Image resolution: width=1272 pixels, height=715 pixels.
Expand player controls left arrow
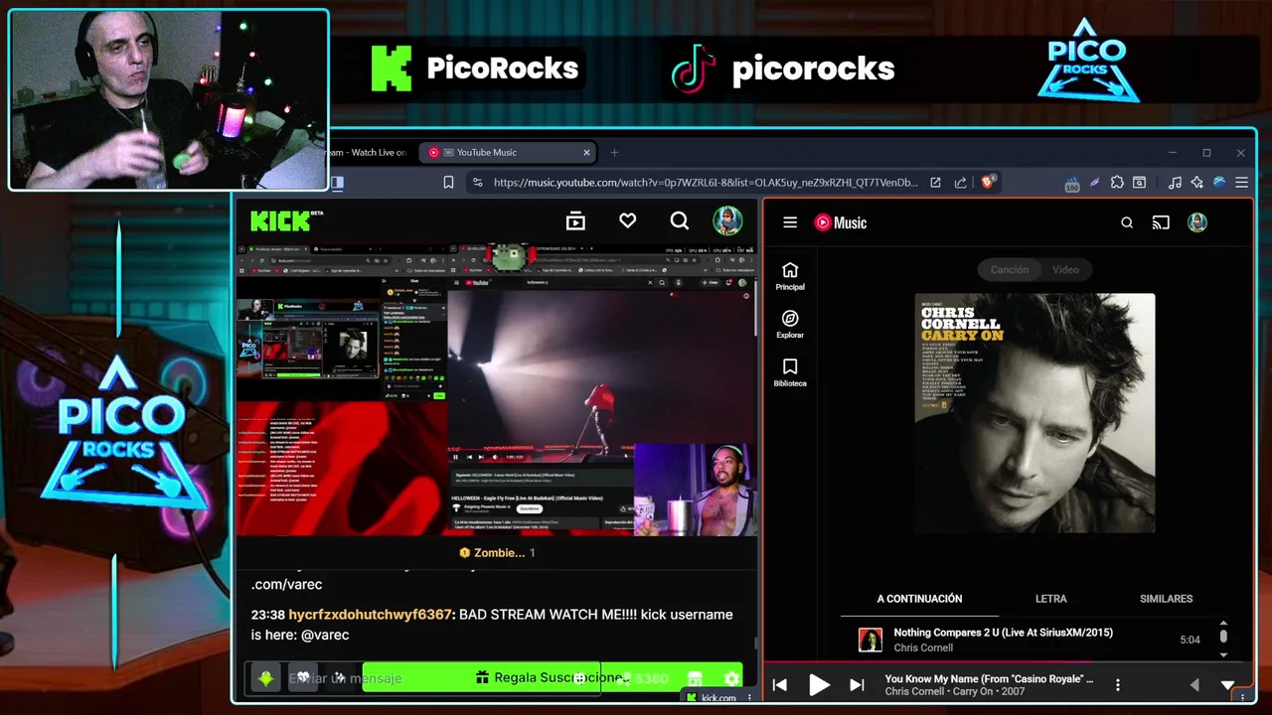click(1194, 684)
